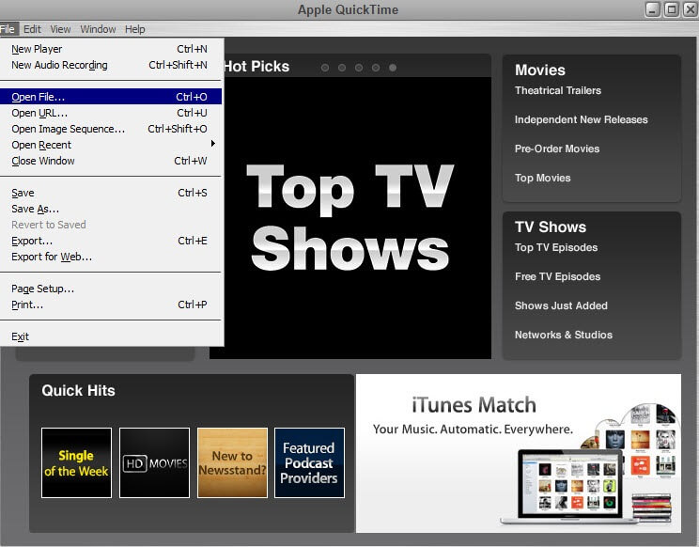Image resolution: width=699 pixels, height=547 pixels.
Task: Choose Save As… menu item
Action: click(x=111, y=209)
